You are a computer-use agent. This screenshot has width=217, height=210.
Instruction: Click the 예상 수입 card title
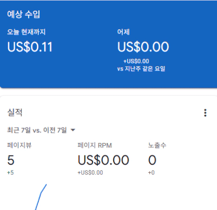coord(23,14)
